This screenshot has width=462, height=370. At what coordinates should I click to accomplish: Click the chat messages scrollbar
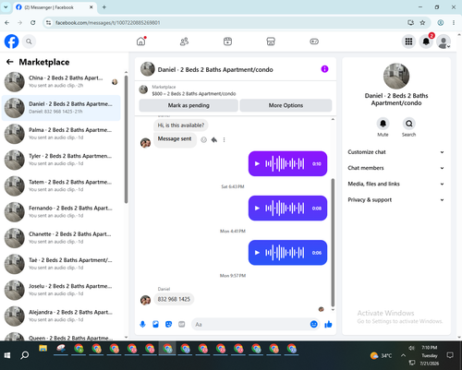(333, 243)
